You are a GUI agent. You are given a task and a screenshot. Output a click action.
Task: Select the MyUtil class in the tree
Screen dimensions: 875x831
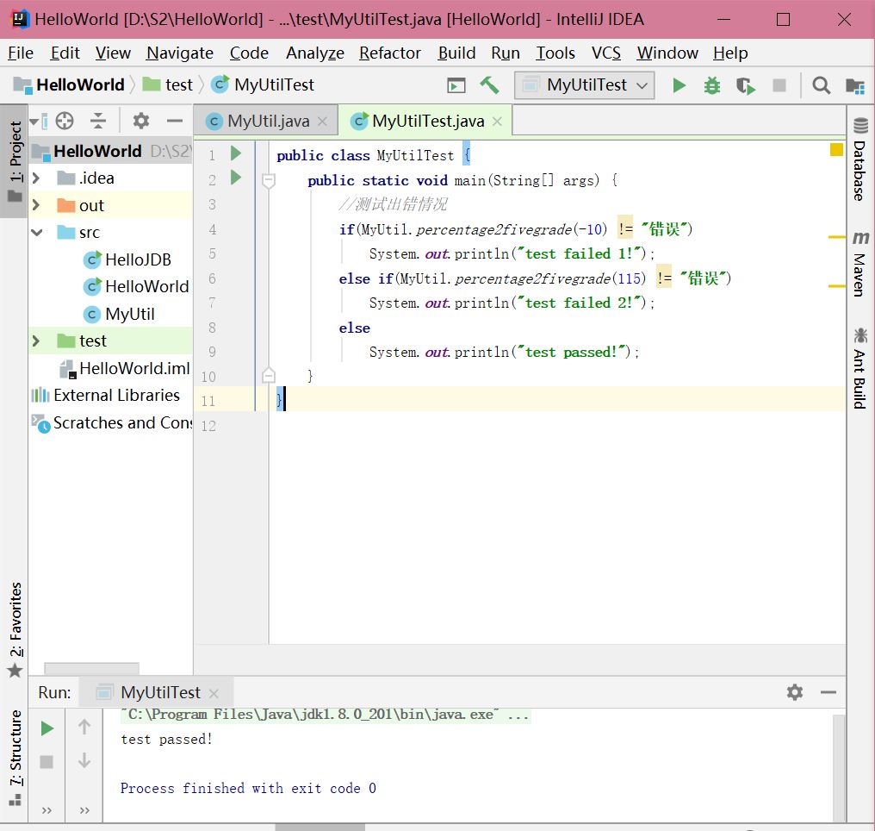(119, 314)
